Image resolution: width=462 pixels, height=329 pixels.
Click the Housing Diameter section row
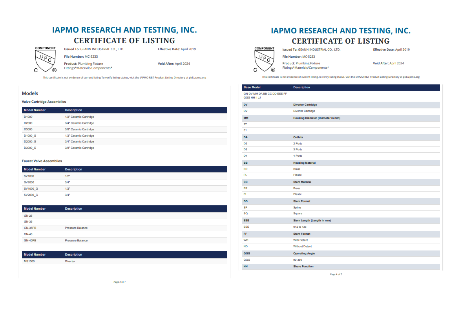tap(341, 118)
